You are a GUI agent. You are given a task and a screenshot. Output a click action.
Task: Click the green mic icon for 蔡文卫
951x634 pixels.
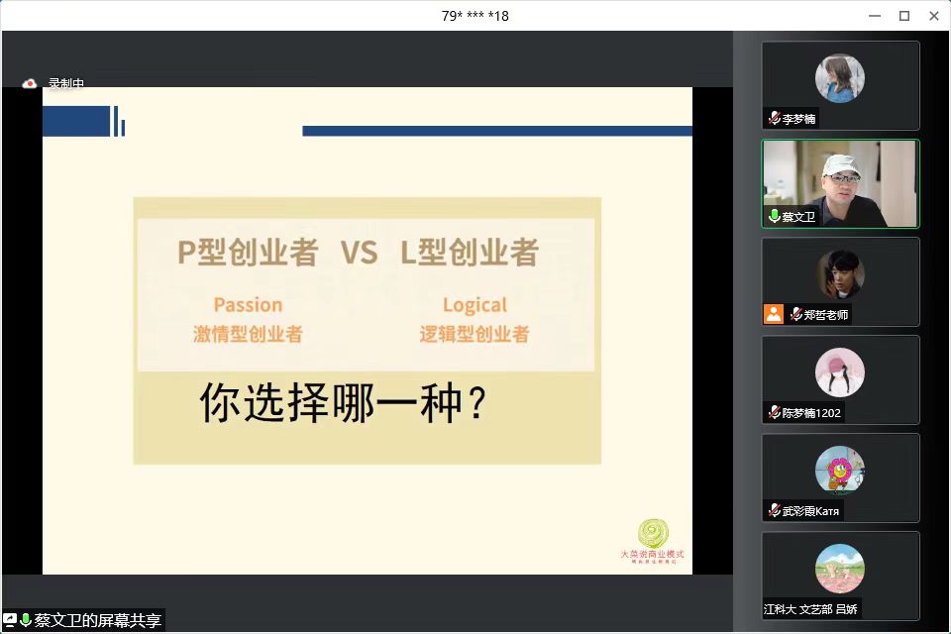[x=774, y=216]
